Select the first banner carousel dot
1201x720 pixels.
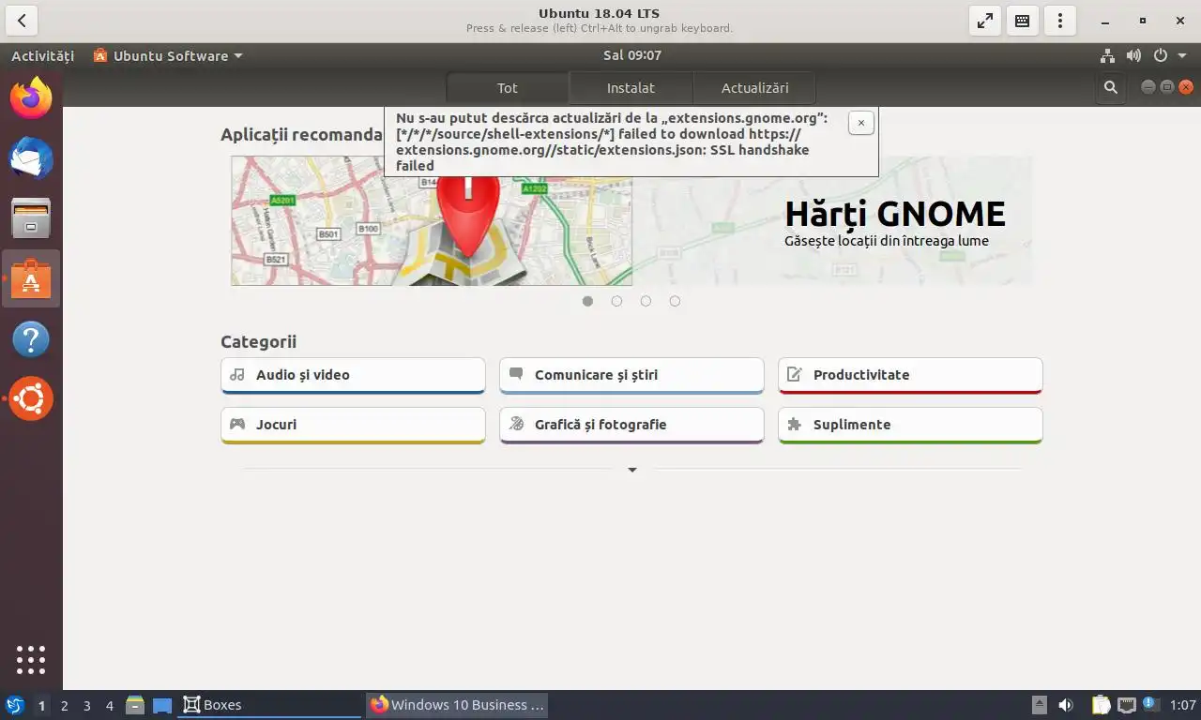point(587,301)
